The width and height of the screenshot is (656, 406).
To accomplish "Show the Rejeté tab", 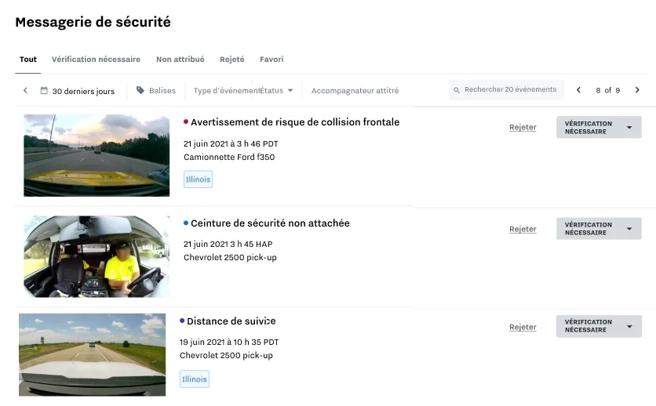I will 231,60.
